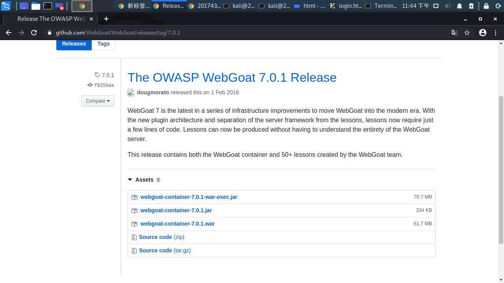Go back with the browser back arrow

(x=9, y=33)
